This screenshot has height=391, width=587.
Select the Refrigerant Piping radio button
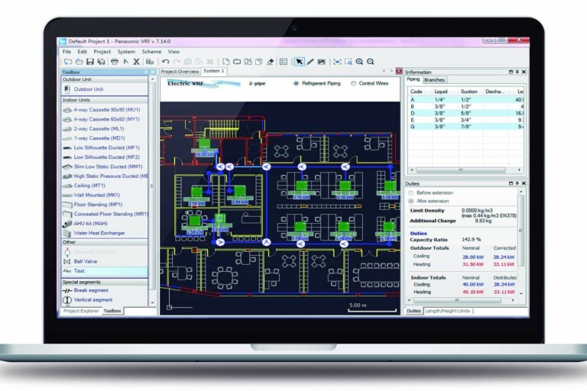point(296,83)
